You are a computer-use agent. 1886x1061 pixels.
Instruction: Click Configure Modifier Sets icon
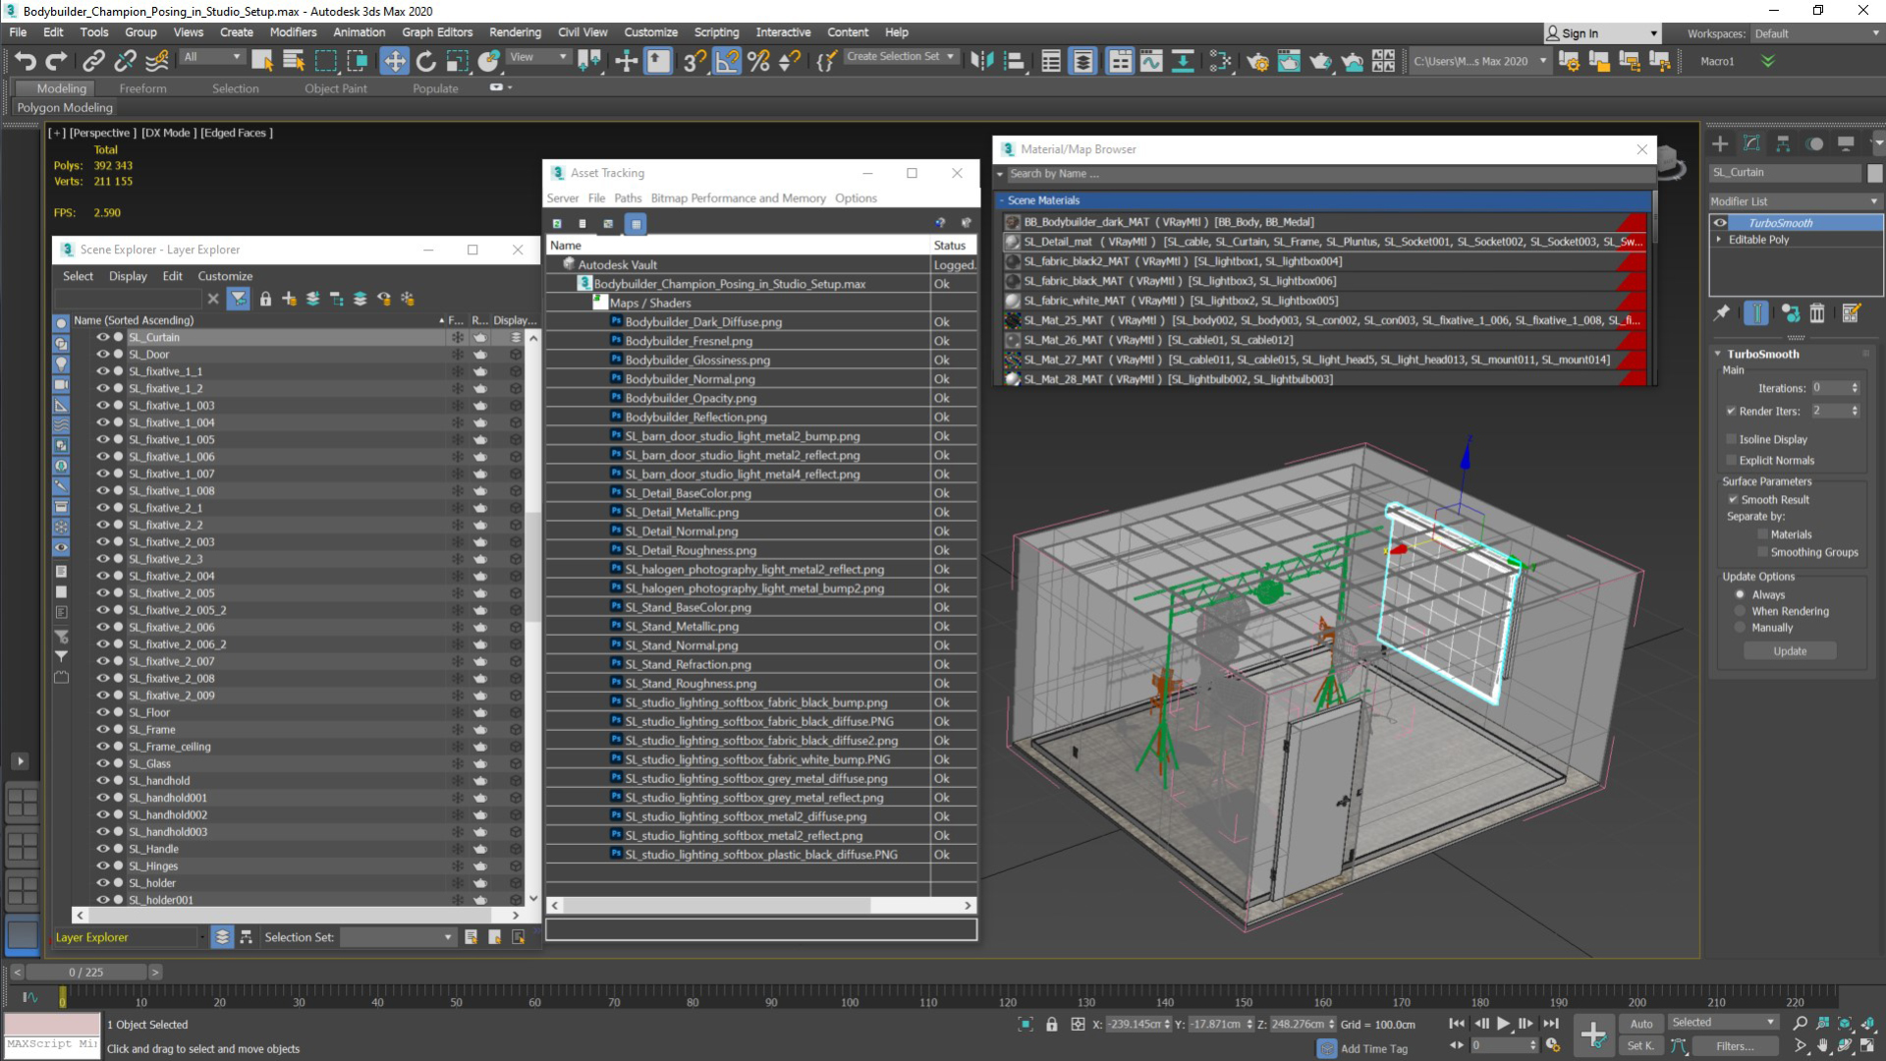coord(1851,313)
